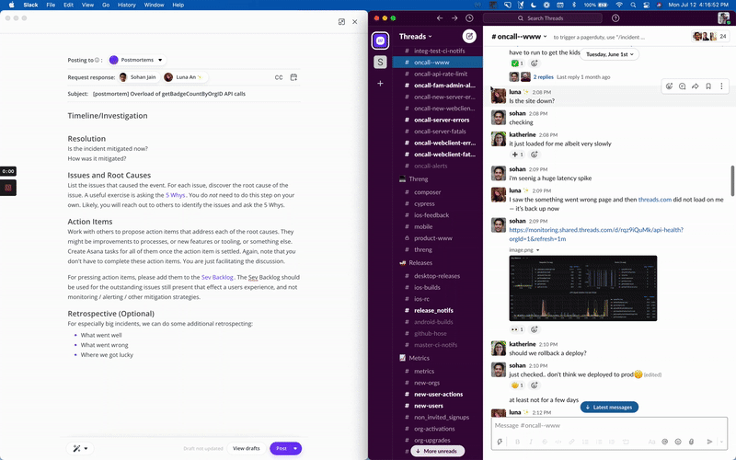The width and height of the screenshot is (736, 460).
Task: Send message with the paper plane icon
Action: [x=709, y=442]
